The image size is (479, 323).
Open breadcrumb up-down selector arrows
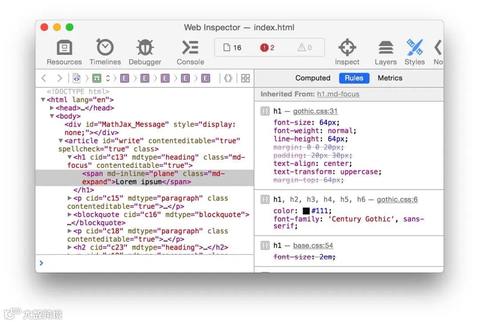click(x=108, y=78)
